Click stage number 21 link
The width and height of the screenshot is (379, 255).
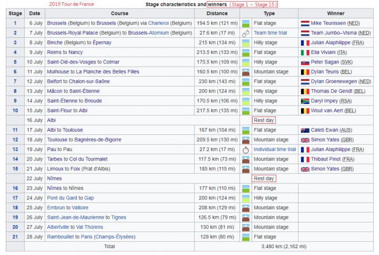tap(15, 237)
